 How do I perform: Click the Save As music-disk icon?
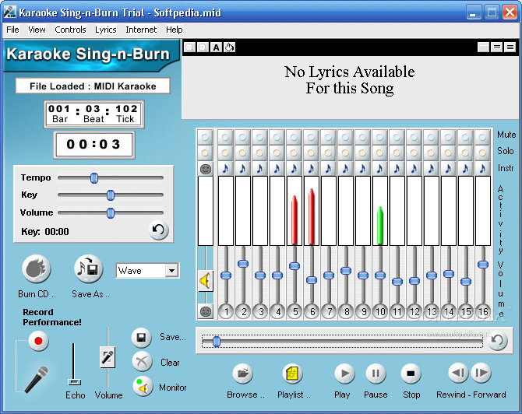[x=88, y=268]
